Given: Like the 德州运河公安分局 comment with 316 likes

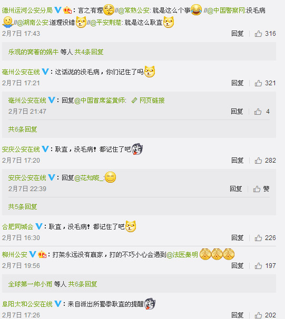Looking at the screenshot, I should click(258, 34).
